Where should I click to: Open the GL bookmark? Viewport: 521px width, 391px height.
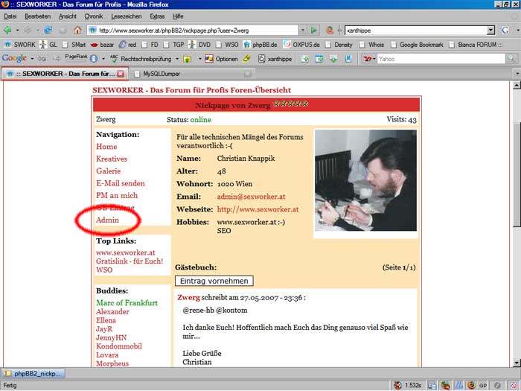[48, 45]
